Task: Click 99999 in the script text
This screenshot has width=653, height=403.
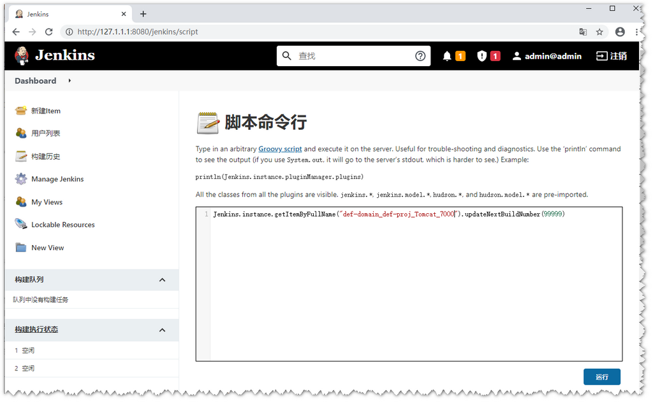Action: tap(553, 214)
